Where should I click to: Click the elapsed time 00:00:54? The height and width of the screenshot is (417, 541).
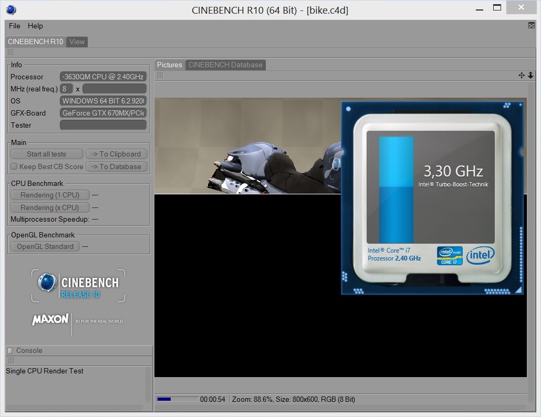pyautogui.click(x=213, y=400)
